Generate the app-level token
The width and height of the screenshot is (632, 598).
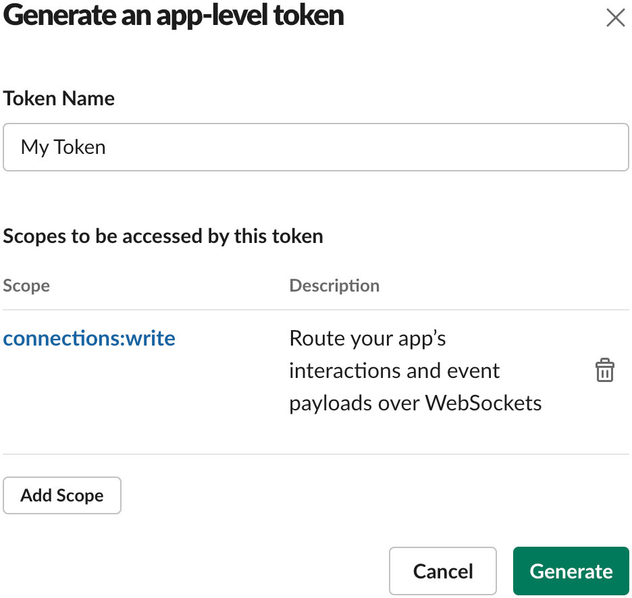pos(571,571)
